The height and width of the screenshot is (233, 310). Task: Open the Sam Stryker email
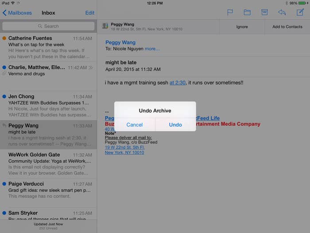48,213
